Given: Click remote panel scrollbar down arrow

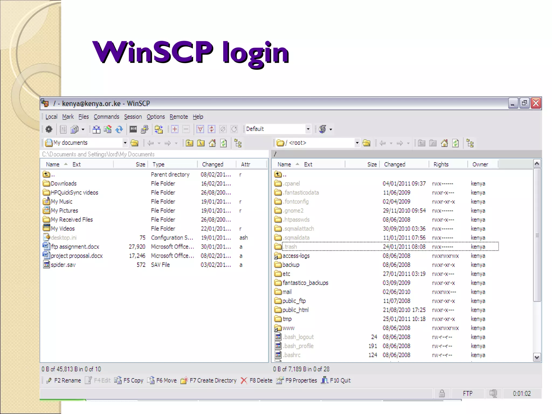Looking at the screenshot, I should (537, 357).
